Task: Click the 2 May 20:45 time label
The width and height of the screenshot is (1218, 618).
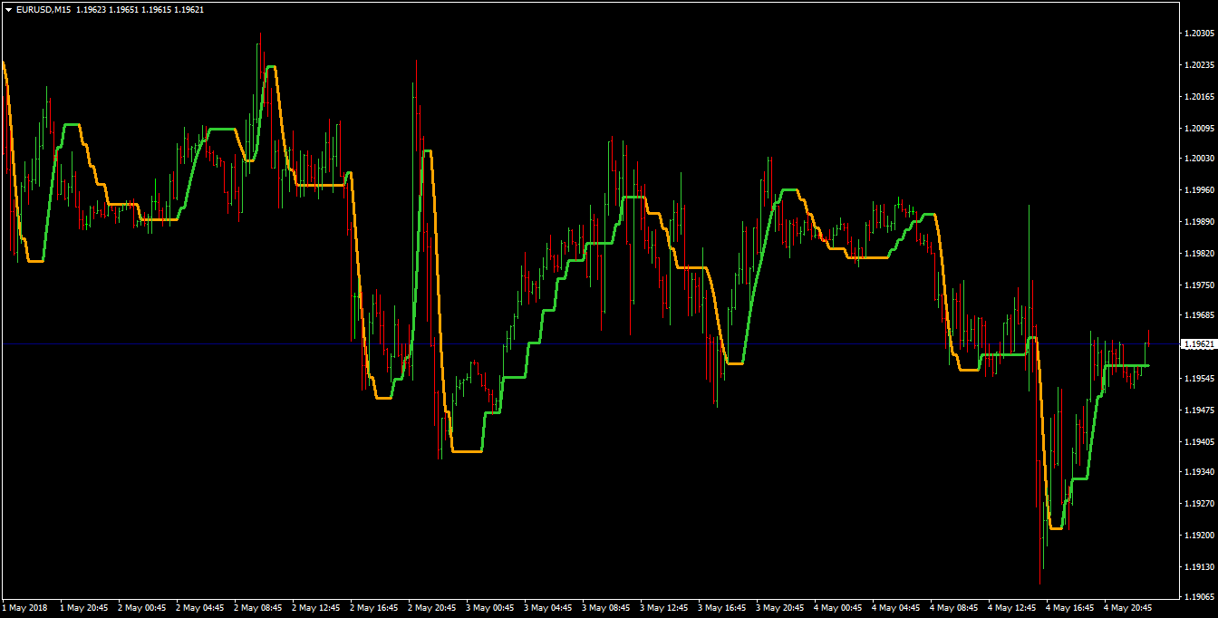Action: (432, 608)
